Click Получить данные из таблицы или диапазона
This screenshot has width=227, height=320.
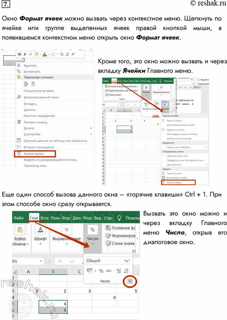coord(56,141)
